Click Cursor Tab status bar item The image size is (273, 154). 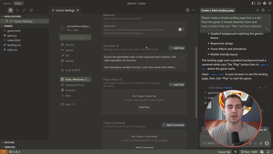tap(224, 152)
